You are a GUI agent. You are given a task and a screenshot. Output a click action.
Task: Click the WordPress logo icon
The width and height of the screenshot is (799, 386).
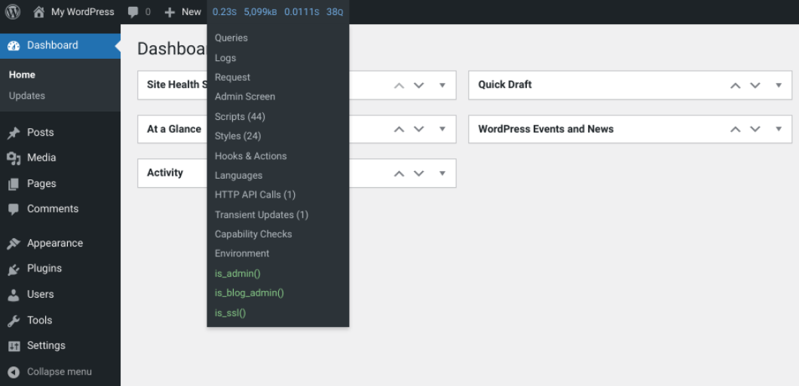13,12
